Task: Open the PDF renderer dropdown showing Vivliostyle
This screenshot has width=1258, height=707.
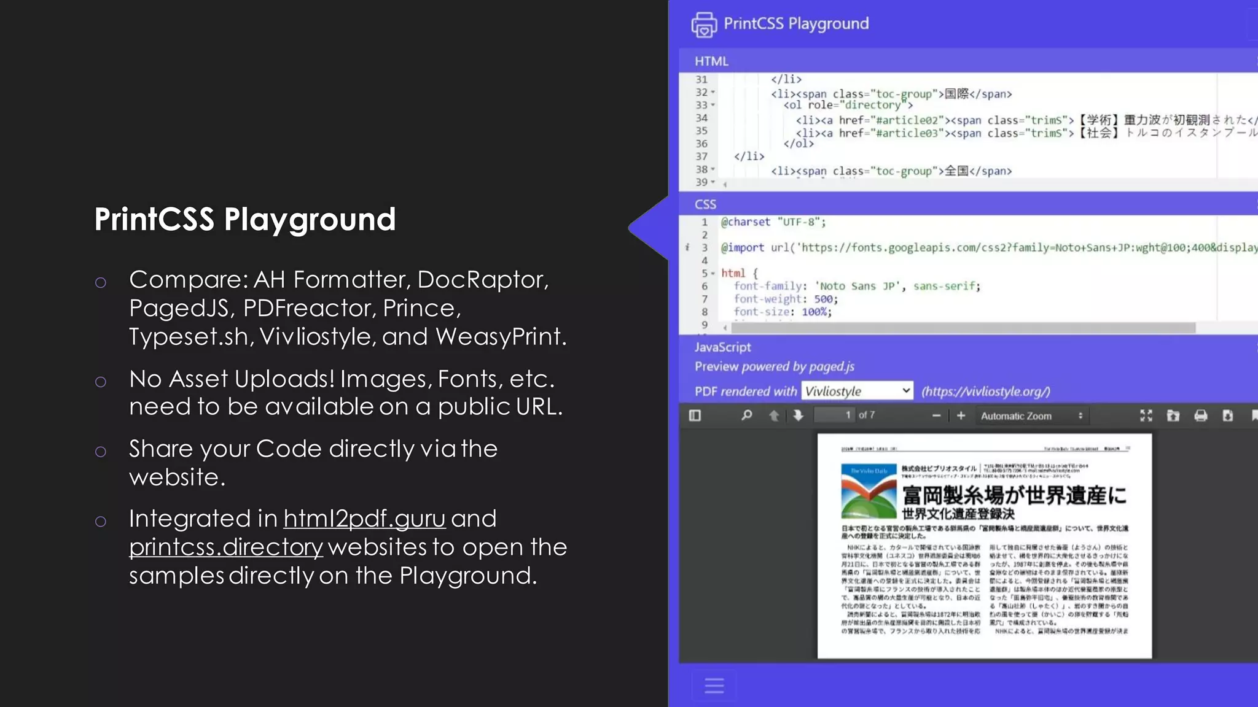Action: coord(857,391)
